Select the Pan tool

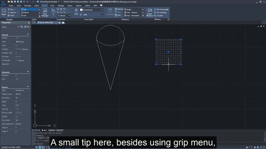[11, 10]
